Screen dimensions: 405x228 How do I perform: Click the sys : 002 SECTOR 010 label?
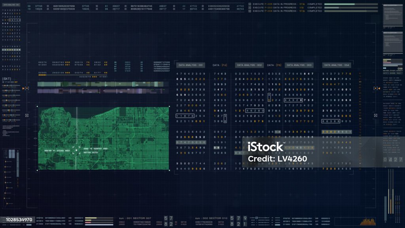tap(211, 218)
